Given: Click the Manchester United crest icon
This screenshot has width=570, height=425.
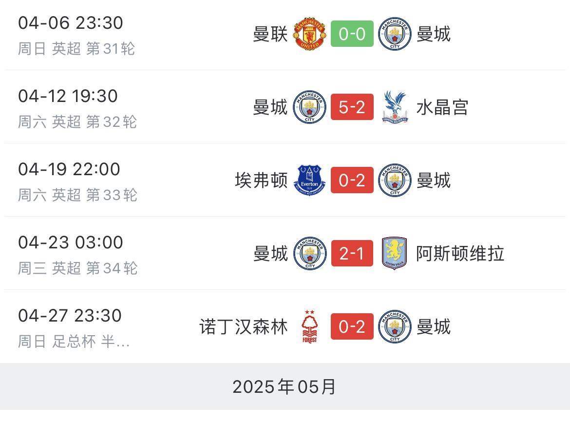Looking at the screenshot, I should 309,34.
